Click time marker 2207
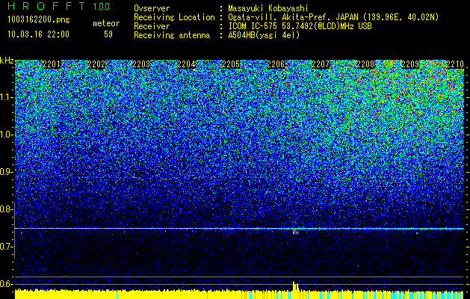470x299 pixels. [x=321, y=64]
